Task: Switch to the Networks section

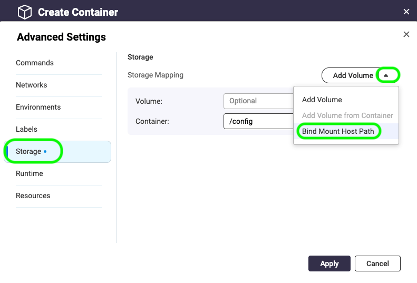Action: coord(32,85)
